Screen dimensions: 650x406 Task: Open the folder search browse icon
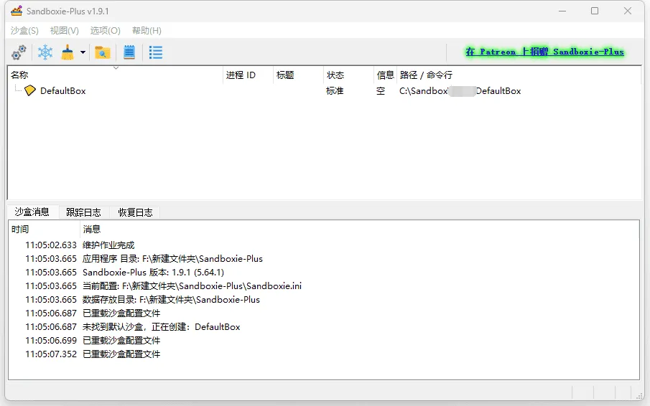click(x=103, y=52)
